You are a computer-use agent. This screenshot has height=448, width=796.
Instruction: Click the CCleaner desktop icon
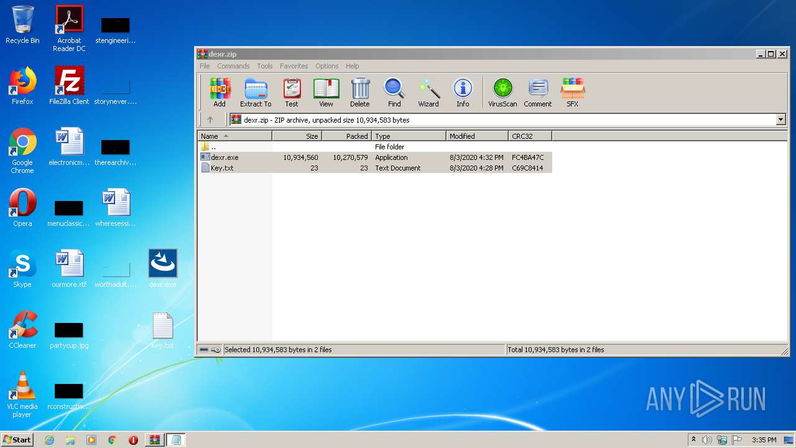(x=22, y=330)
